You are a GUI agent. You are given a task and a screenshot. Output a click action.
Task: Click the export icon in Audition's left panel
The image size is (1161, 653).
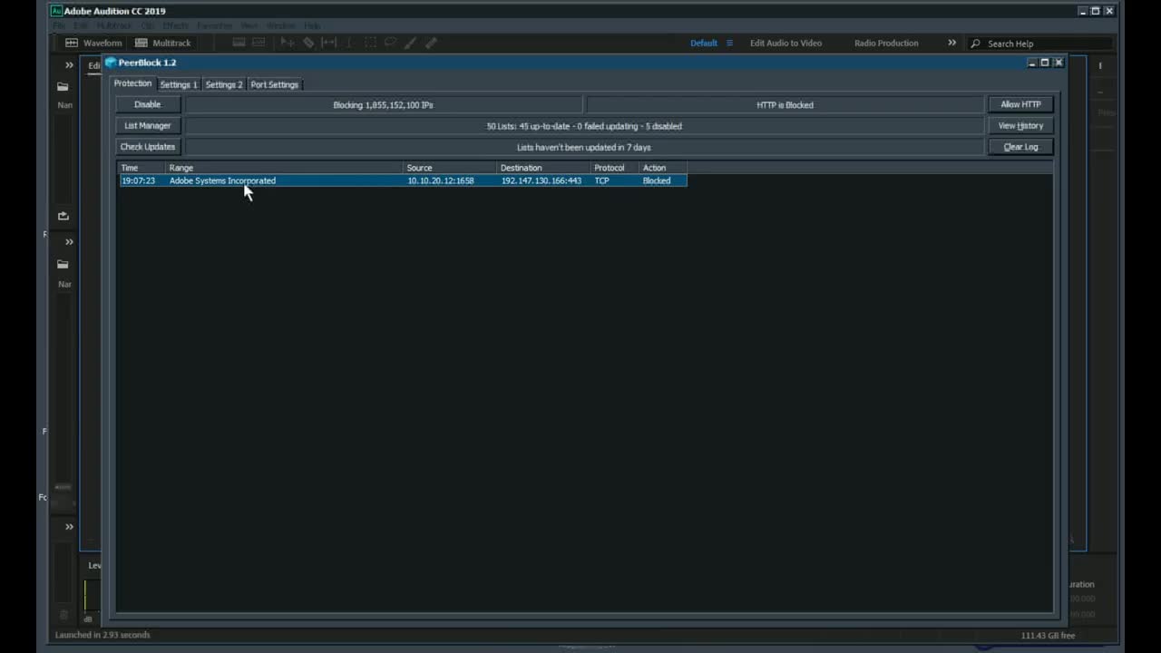coord(63,216)
